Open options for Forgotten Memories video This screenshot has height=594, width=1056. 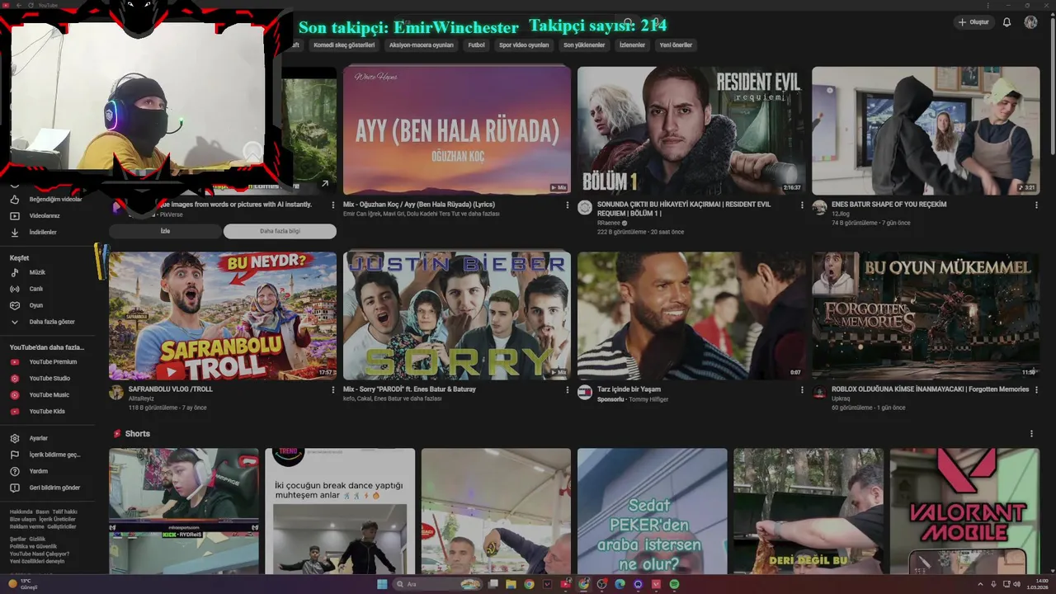[1036, 389]
